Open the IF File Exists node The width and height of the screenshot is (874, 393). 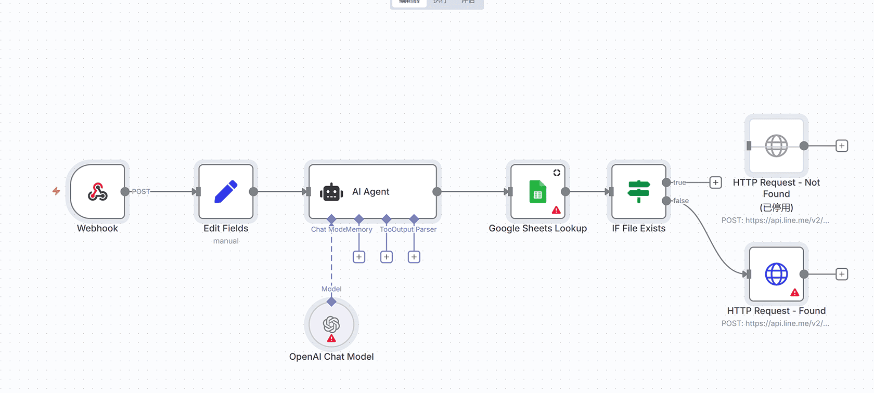[x=638, y=192]
